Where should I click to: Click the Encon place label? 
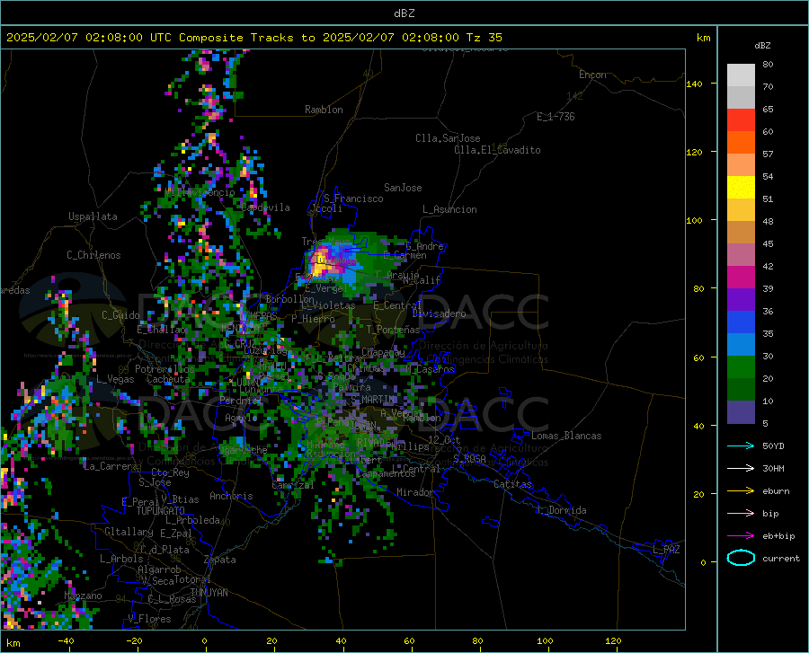tap(592, 75)
